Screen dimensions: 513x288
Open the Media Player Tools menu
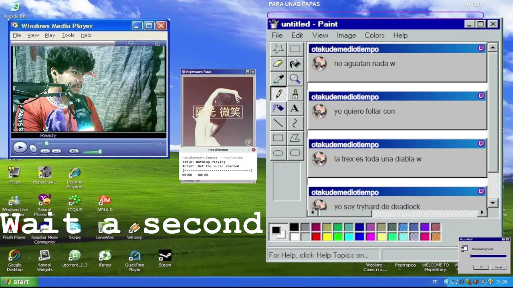(x=68, y=35)
